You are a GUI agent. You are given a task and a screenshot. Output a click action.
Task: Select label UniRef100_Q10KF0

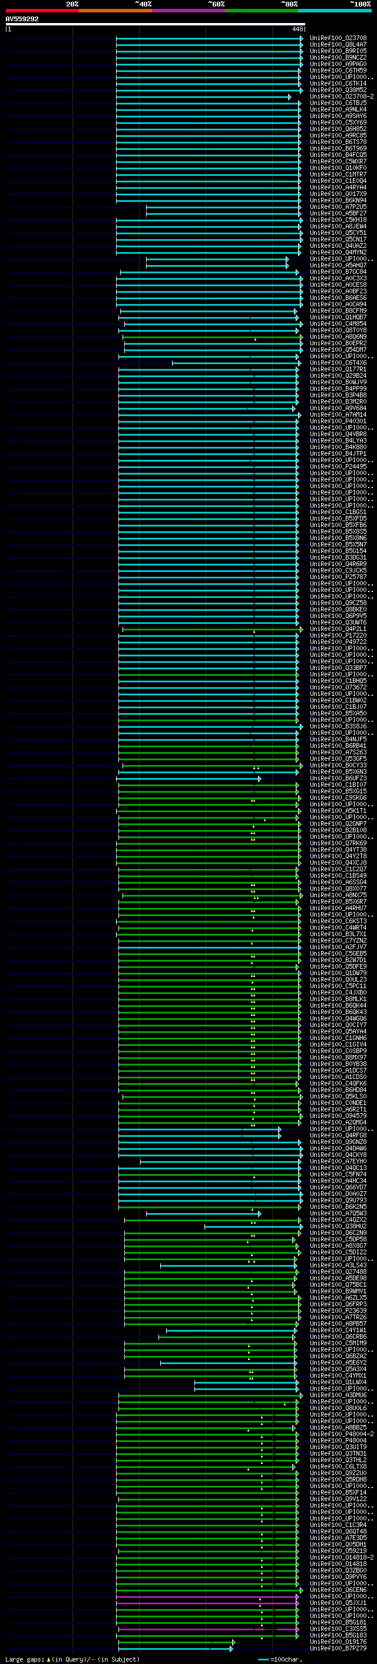(338, 168)
